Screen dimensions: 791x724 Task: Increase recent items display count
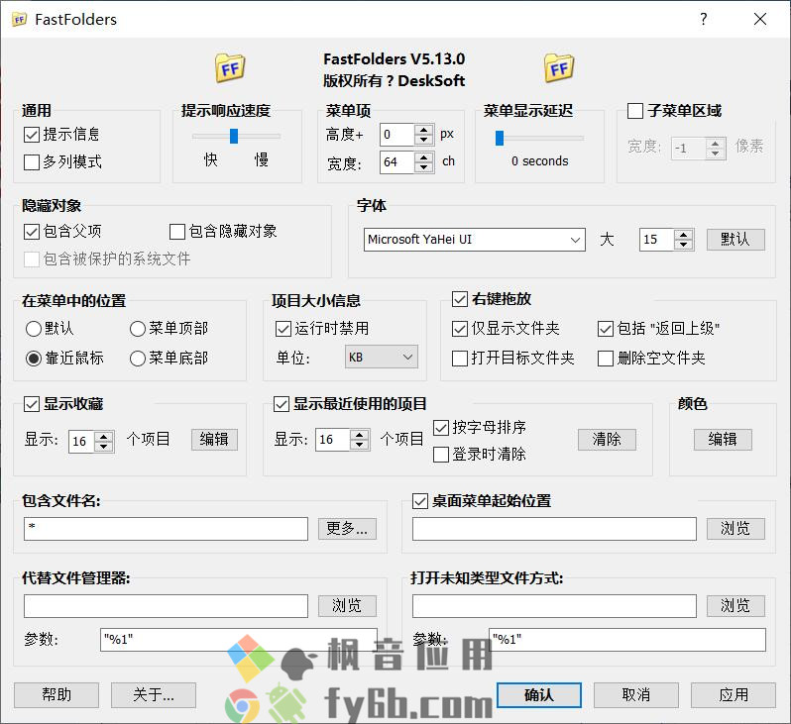pos(359,435)
